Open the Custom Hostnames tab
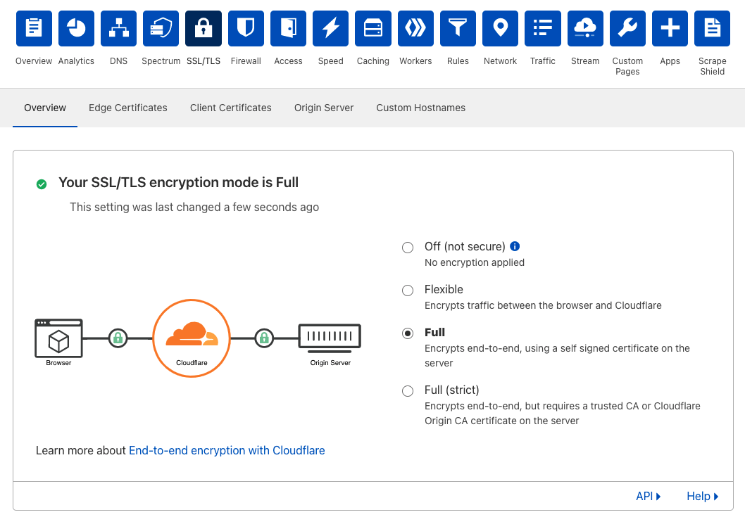745x517 pixels. 420,108
